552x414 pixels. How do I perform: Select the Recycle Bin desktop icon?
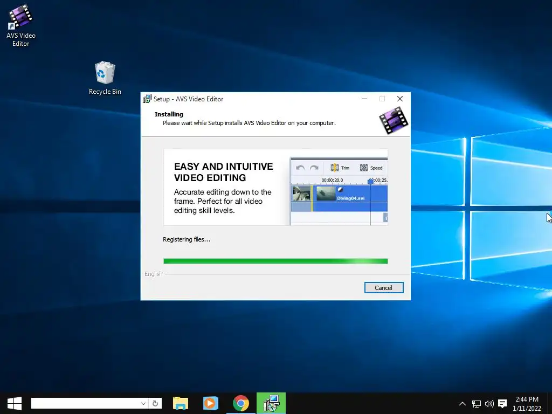105,78
